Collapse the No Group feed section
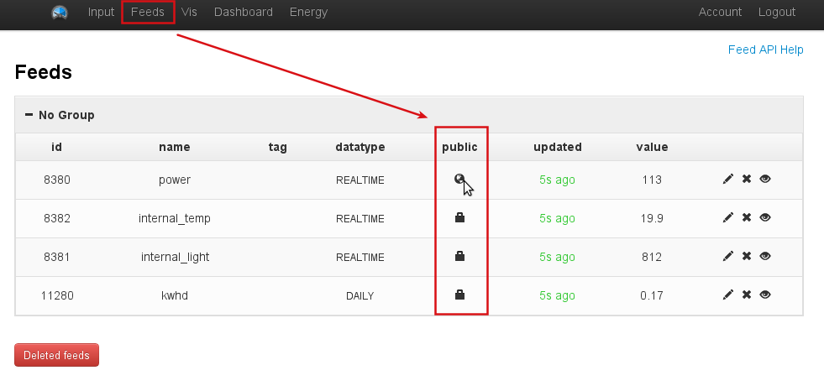This screenshot has height=386, width=824. 29,115
